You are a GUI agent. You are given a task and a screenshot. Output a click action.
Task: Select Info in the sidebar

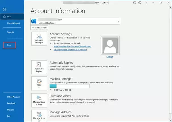[9, 17]
